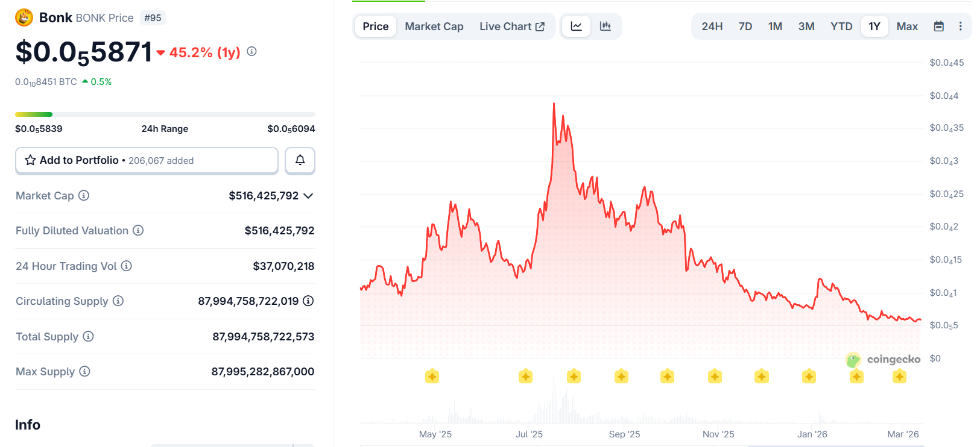Screen dimensions: 977x447
Task: Click Add to Portfolio button
Action: [x=147, y=160]
